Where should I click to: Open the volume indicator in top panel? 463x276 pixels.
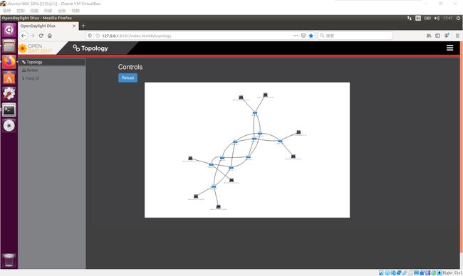pos(437,18)
